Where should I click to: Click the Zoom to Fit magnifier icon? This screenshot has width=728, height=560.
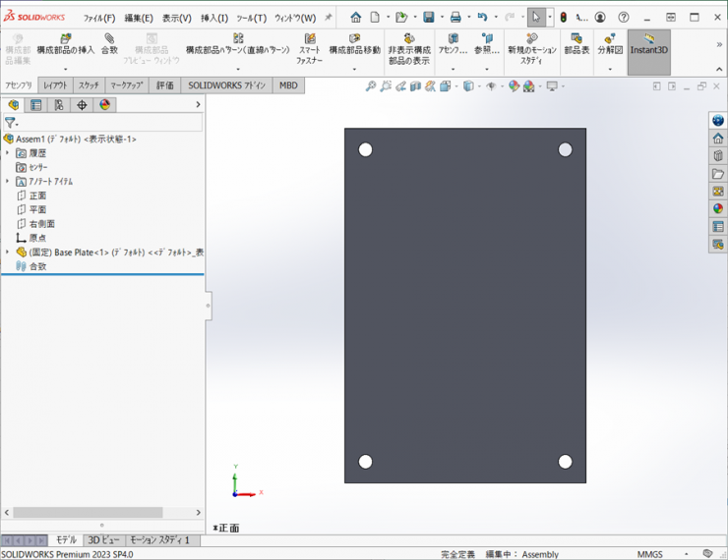tap(371, 86)
